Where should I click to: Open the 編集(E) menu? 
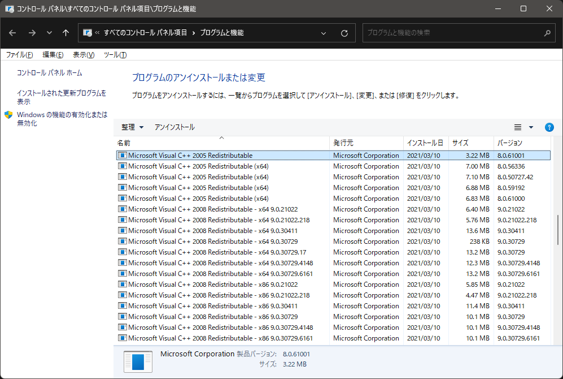53,55
